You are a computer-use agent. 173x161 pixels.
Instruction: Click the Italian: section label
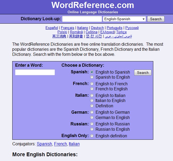(82, 95)
